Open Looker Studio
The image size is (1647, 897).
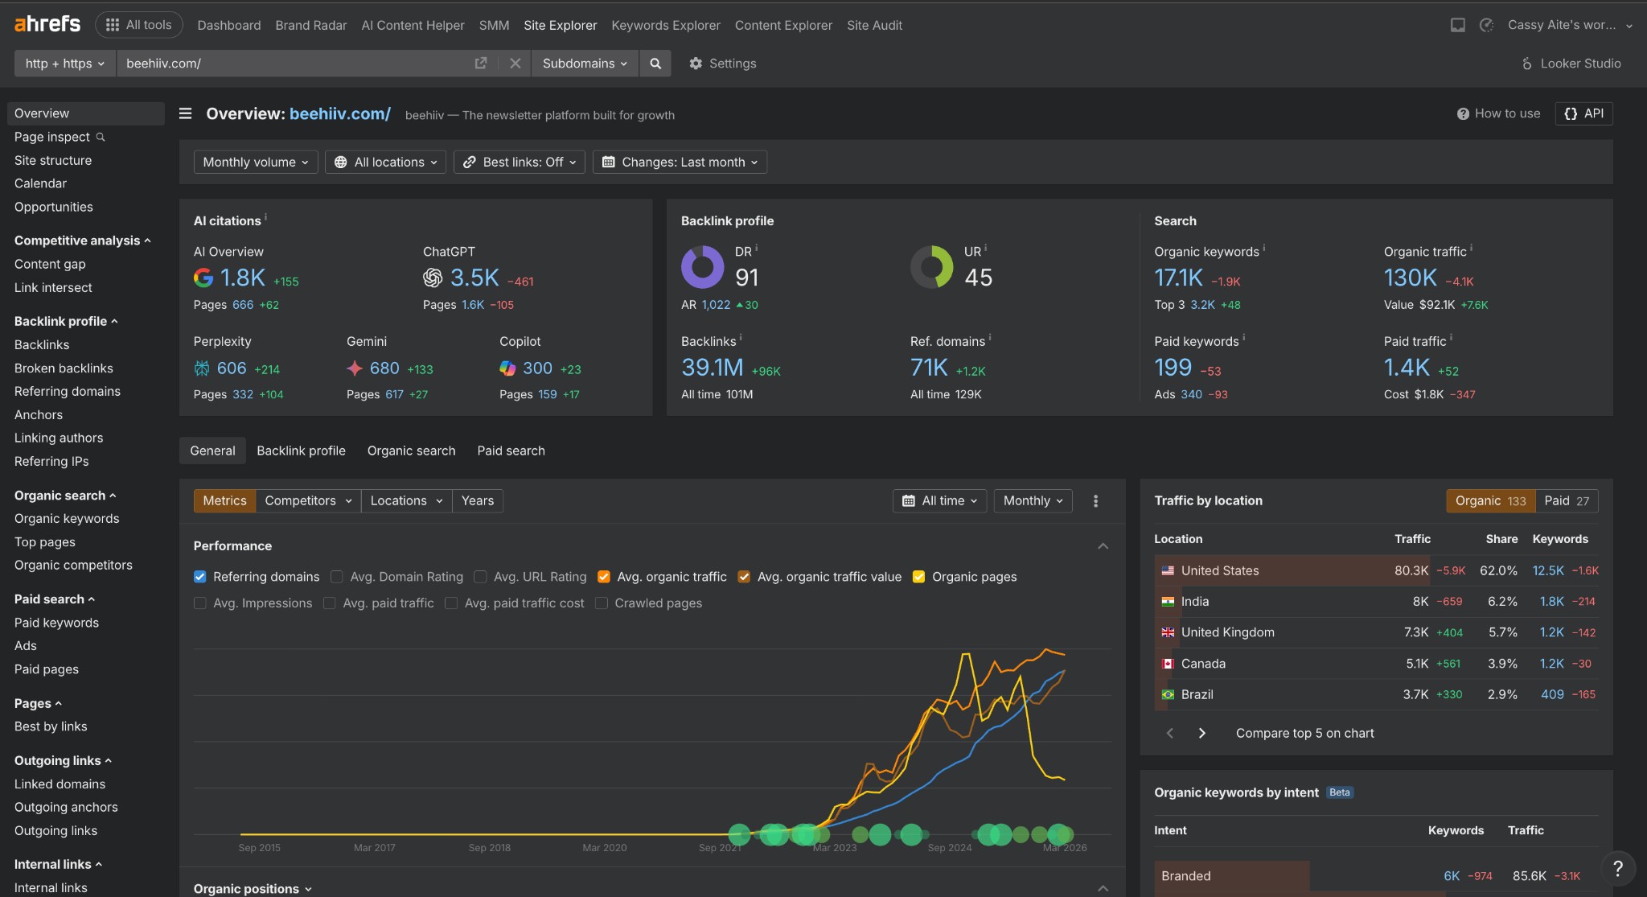(1568, 63)
